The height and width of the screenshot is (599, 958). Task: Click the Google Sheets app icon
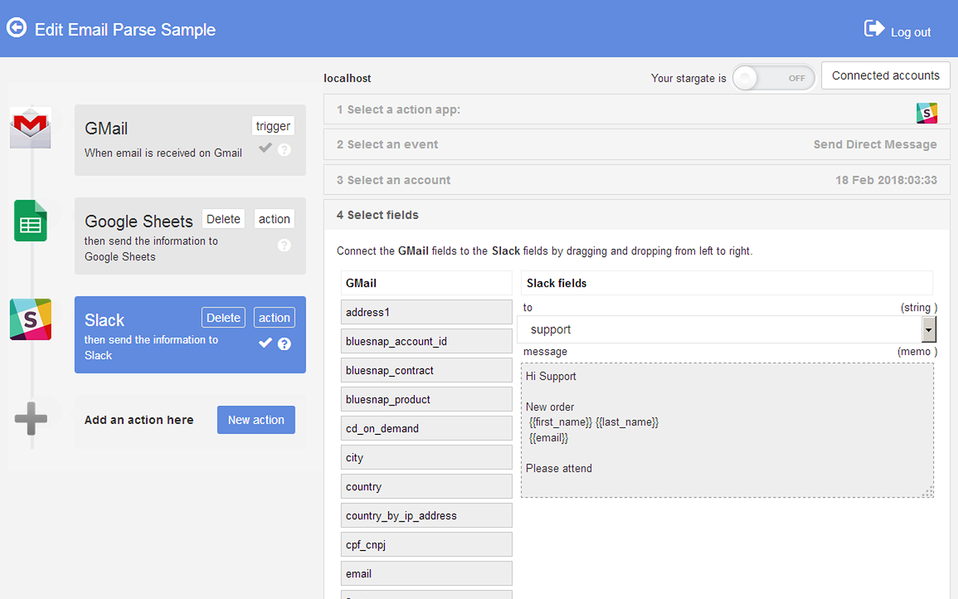click(31, 221)
